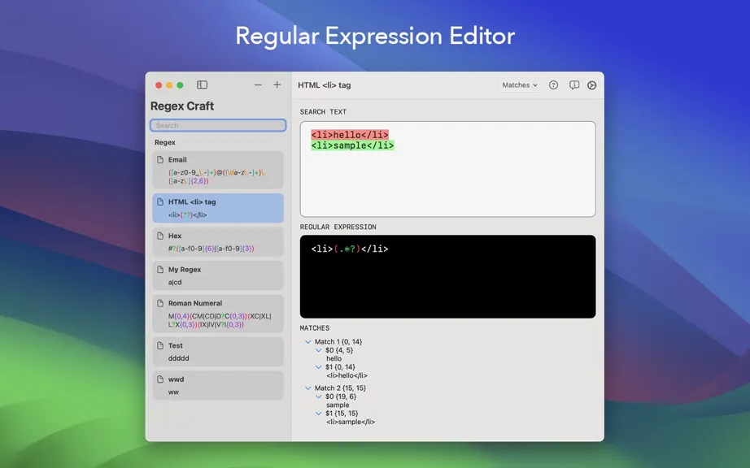Minimize window with the yellow button

click(x=169, y=85)
